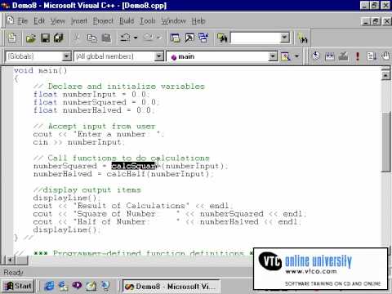Click the void main() line
The height and width of the screenshot is (294, 392).
(41, 70)
